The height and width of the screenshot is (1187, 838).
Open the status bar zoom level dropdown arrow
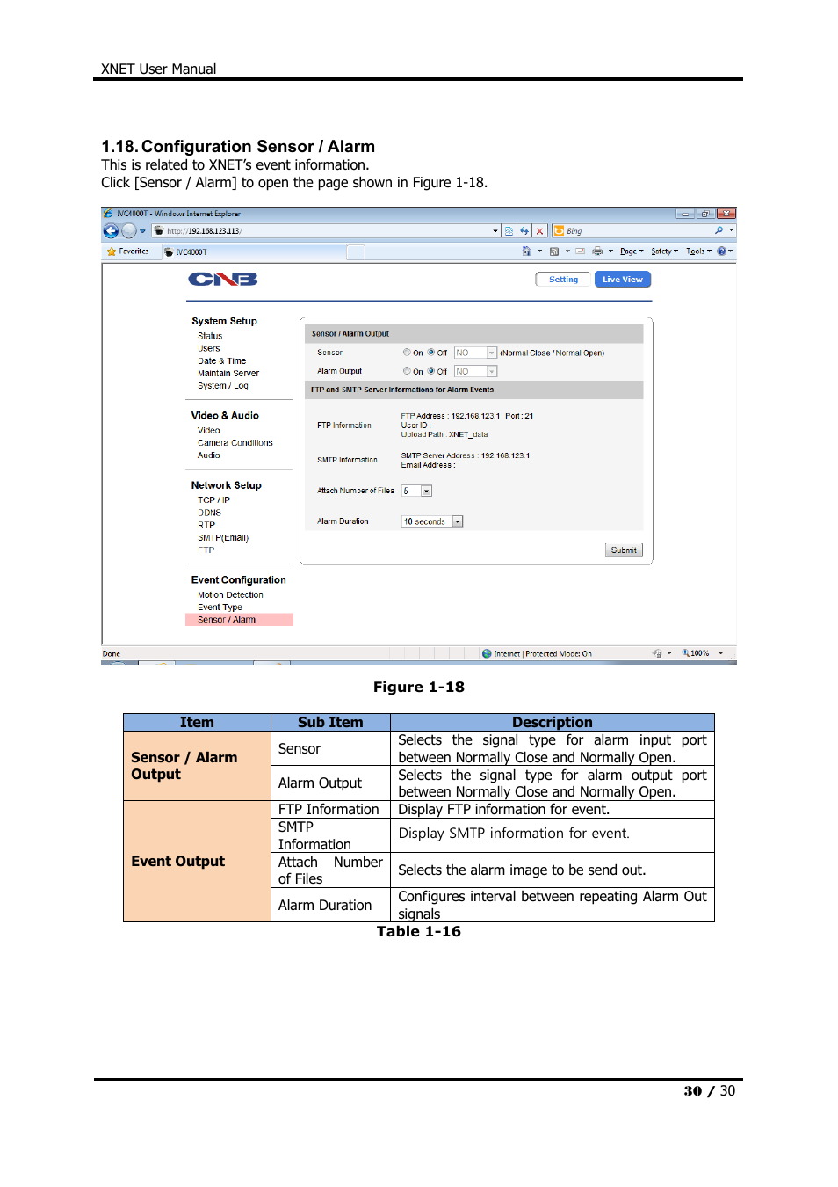pyautogui.click(x=720, y=653)
